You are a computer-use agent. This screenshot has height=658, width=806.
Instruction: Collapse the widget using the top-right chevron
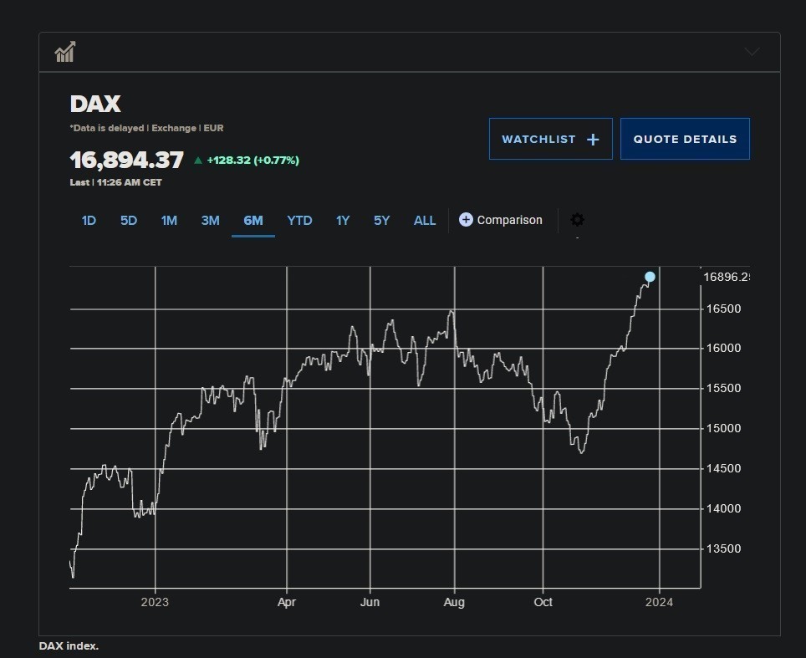[x=752, y=52]
